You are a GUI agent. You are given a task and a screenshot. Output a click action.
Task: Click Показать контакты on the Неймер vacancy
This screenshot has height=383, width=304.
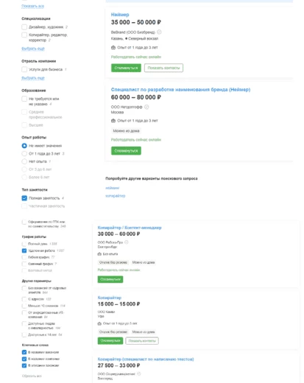click(163, 68)
